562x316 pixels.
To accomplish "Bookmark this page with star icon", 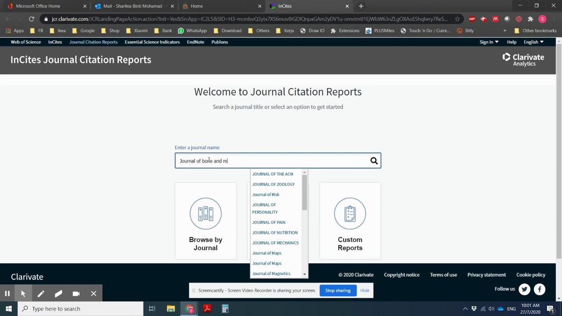I will 457,19.
